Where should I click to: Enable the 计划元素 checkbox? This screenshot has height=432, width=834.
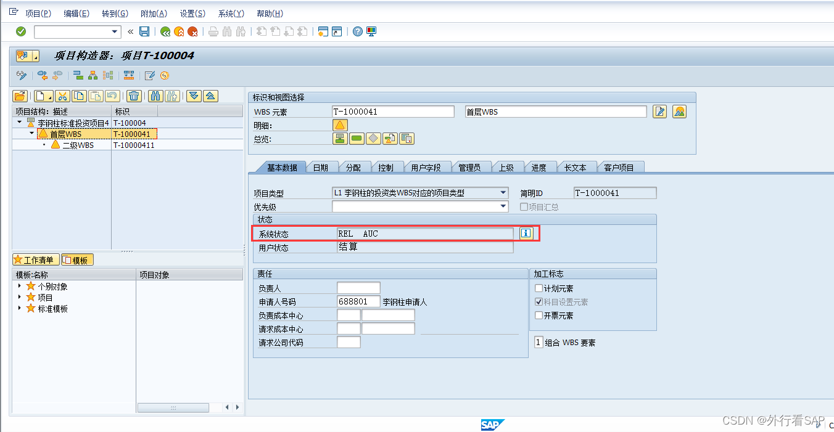tap(538, 288)
